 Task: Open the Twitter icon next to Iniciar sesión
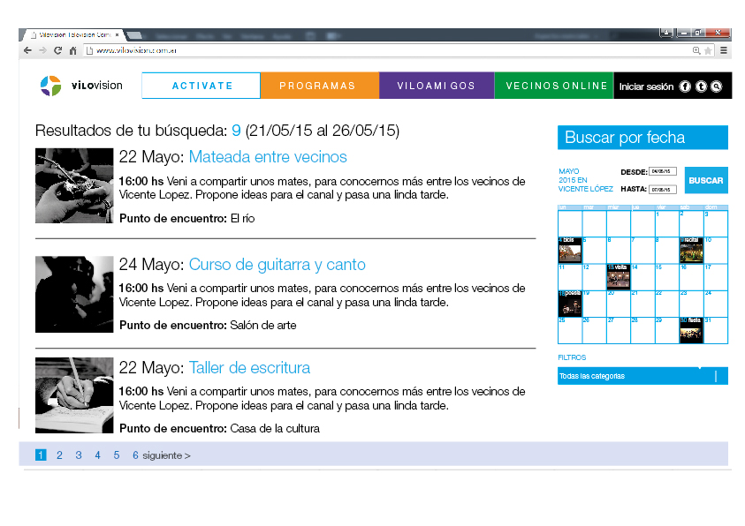(701, 86)
